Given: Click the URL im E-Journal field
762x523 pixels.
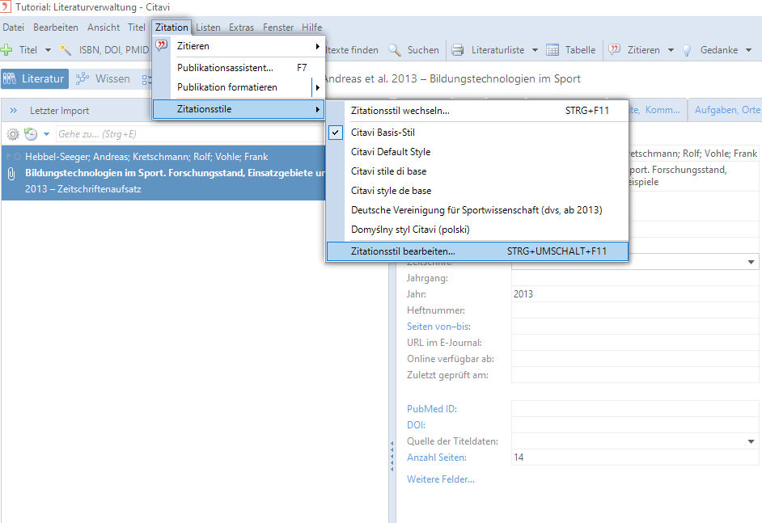Looking at the screenshot, I should (x=635, y=343).
